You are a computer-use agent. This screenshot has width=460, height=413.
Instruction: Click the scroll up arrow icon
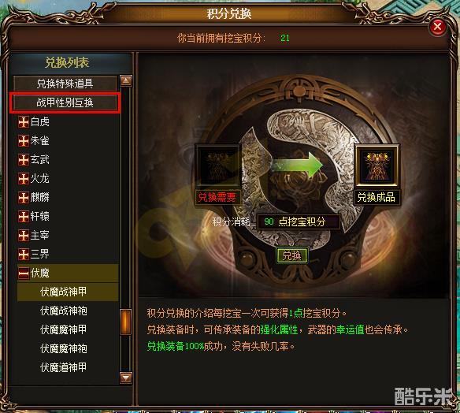(126, 80)
